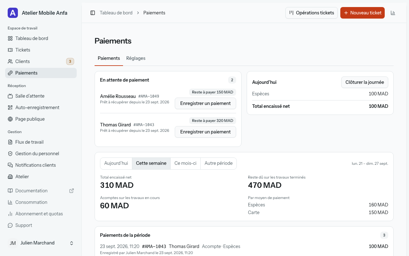
Task: Click the Nouveau ticket button
Action: (362, 13)
